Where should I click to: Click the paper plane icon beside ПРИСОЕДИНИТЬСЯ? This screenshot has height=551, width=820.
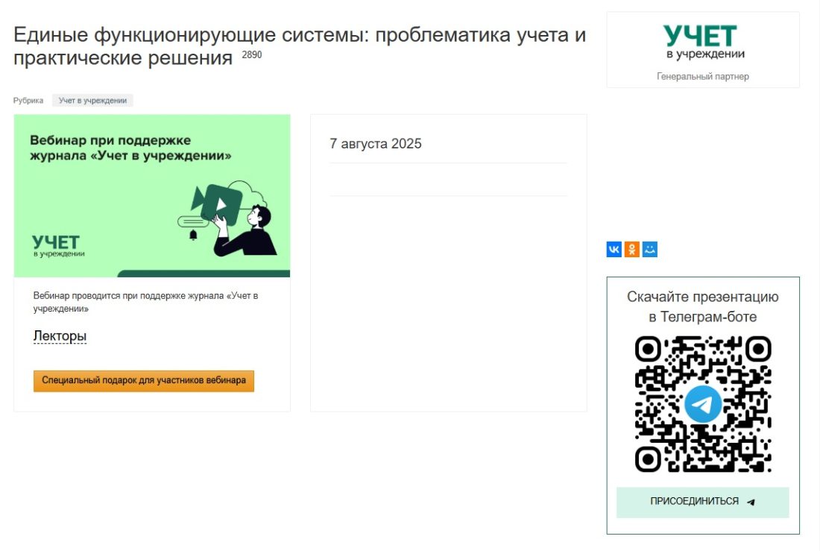pos(751,502)
